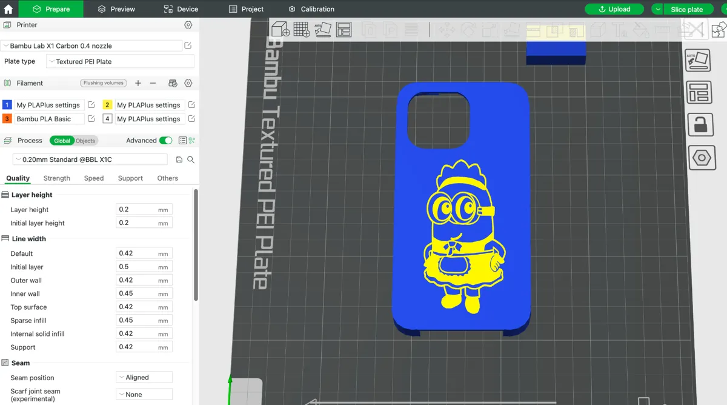Edit filament 4 preset
This screenshot has height=405, width=727.
[x=191, y=119]
